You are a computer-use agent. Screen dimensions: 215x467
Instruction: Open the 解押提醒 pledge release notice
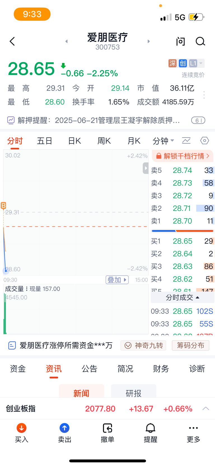pos(99,120)
